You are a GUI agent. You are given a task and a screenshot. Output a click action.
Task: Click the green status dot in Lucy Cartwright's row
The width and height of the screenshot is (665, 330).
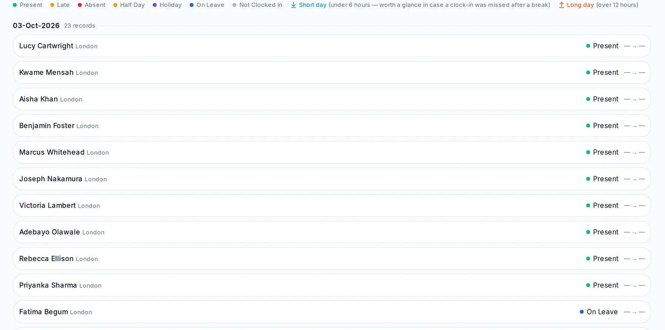[x=588, y=46]
